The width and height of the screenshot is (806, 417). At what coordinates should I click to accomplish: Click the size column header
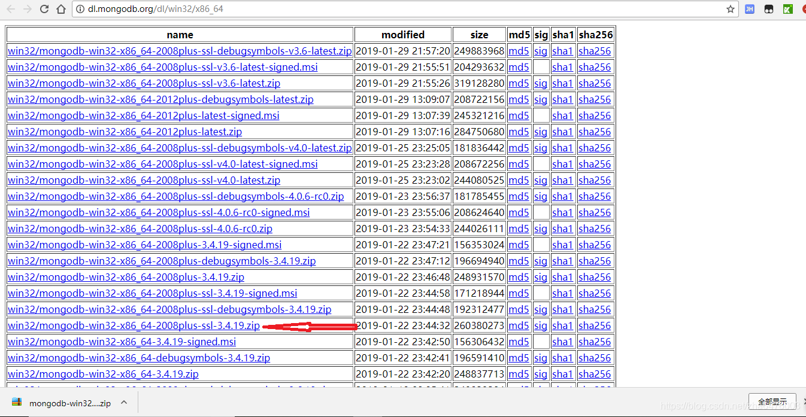point(479,35)
